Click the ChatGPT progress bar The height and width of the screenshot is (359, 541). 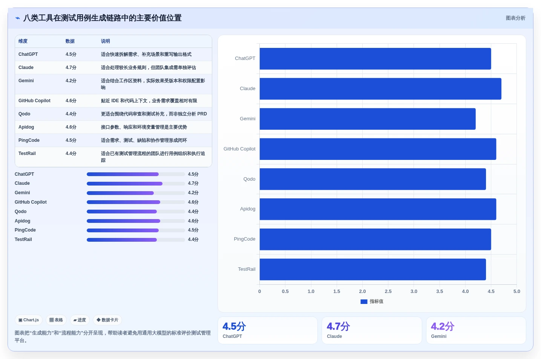click(x=136, y=174)
